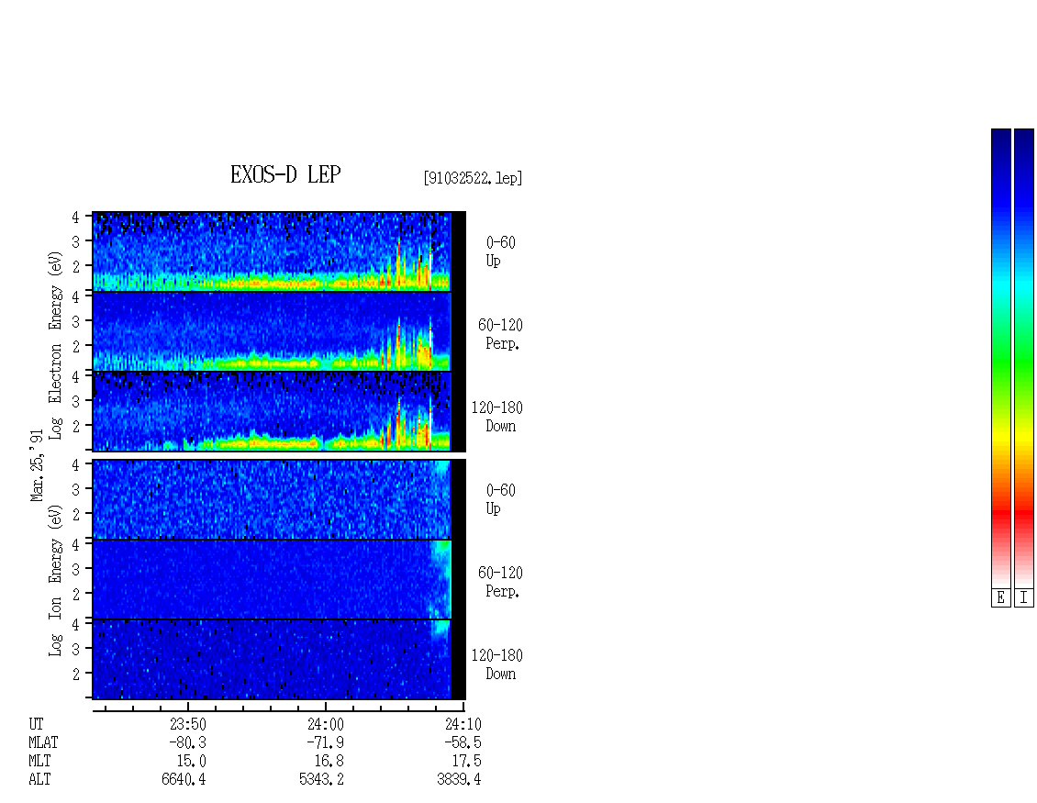Click the 23:50 UT tick label
Viewport: 1037px width, 803px height.
click(188, 724)
